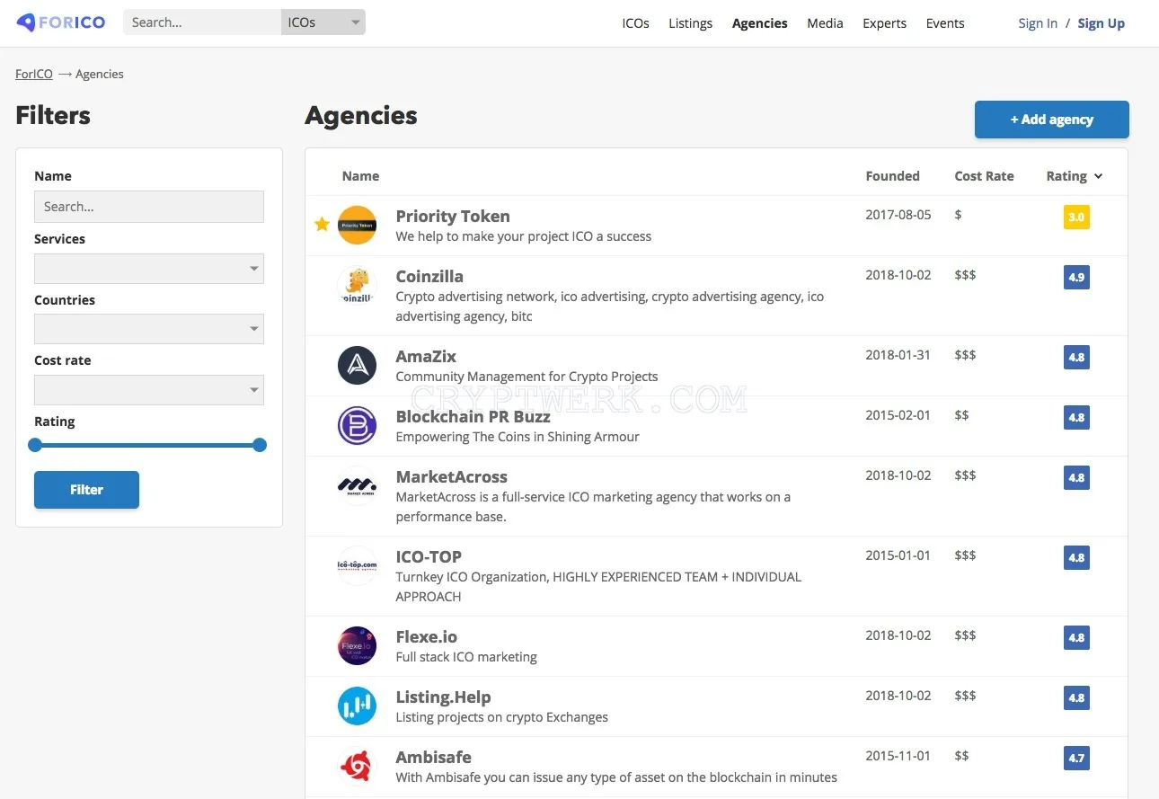
Task: Click the Ambisafe agency logo
Action: pos(357,767)
